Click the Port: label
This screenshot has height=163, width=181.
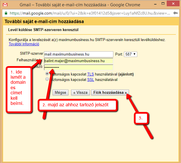point(119,54)
